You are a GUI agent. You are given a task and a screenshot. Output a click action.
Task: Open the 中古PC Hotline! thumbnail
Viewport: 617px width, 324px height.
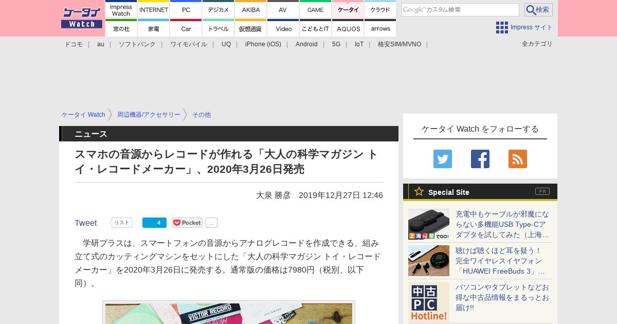point(429,302)
